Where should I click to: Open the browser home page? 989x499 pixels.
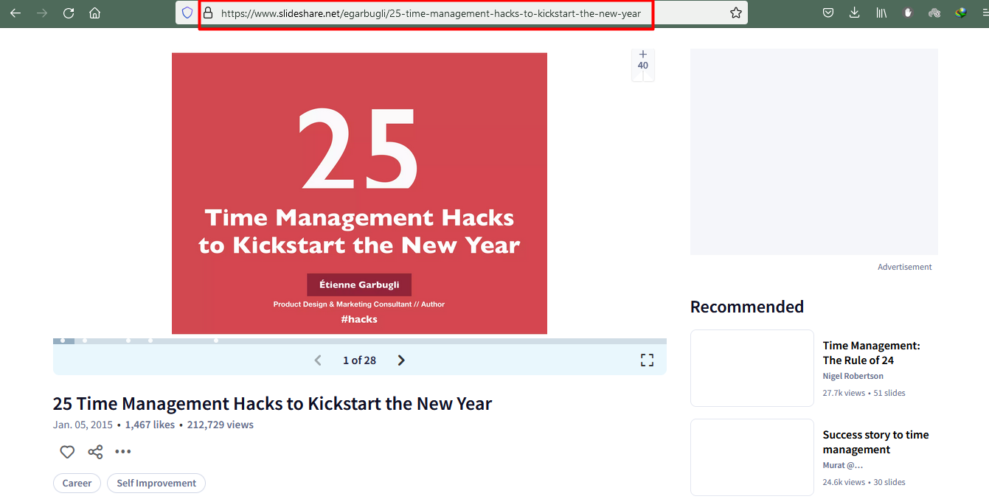[x=94, y=13]
